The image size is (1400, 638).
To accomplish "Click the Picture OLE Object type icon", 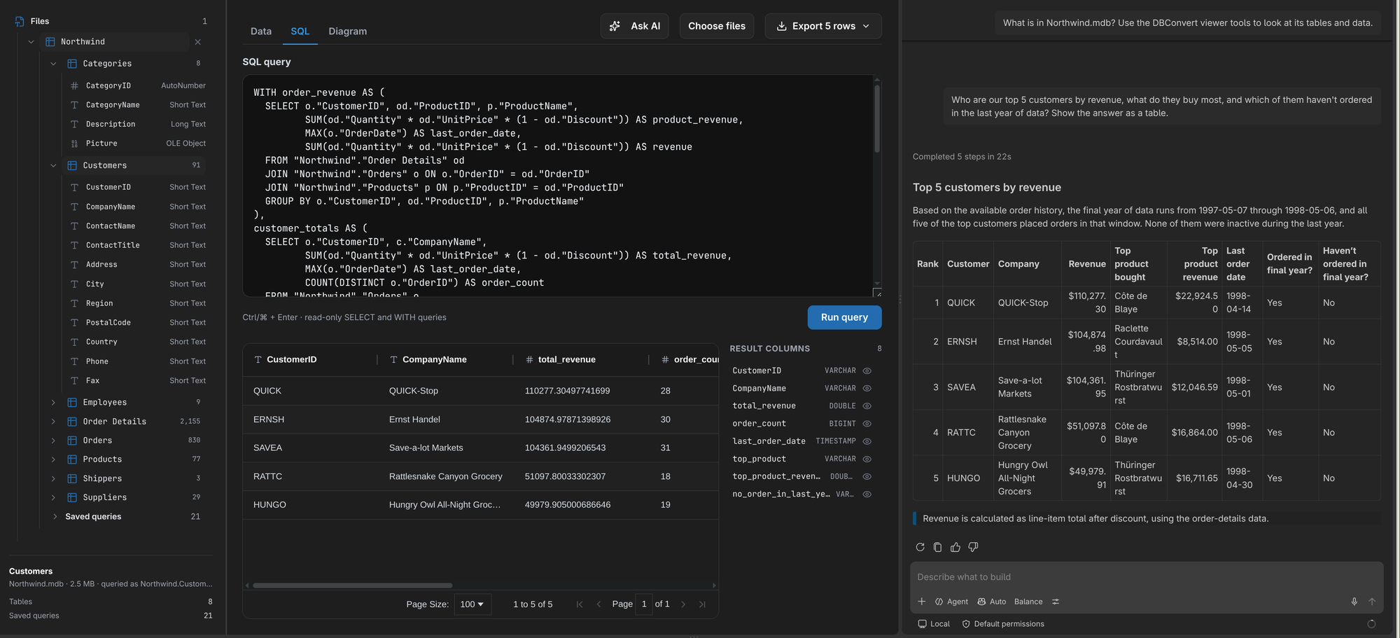I will tap(74, 144).
